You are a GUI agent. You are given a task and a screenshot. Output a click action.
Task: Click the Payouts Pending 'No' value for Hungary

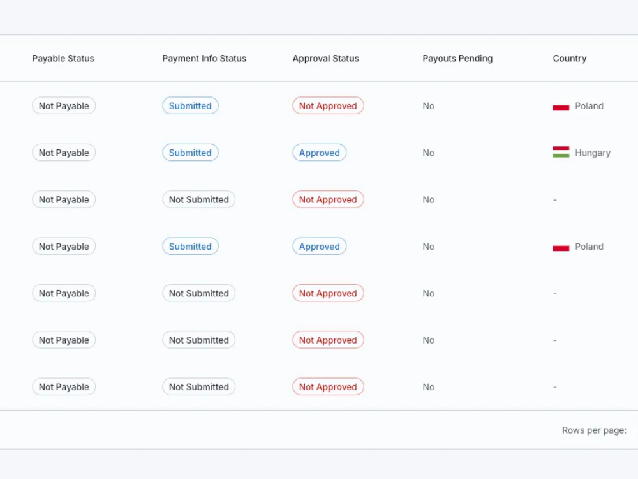point(428,153)
